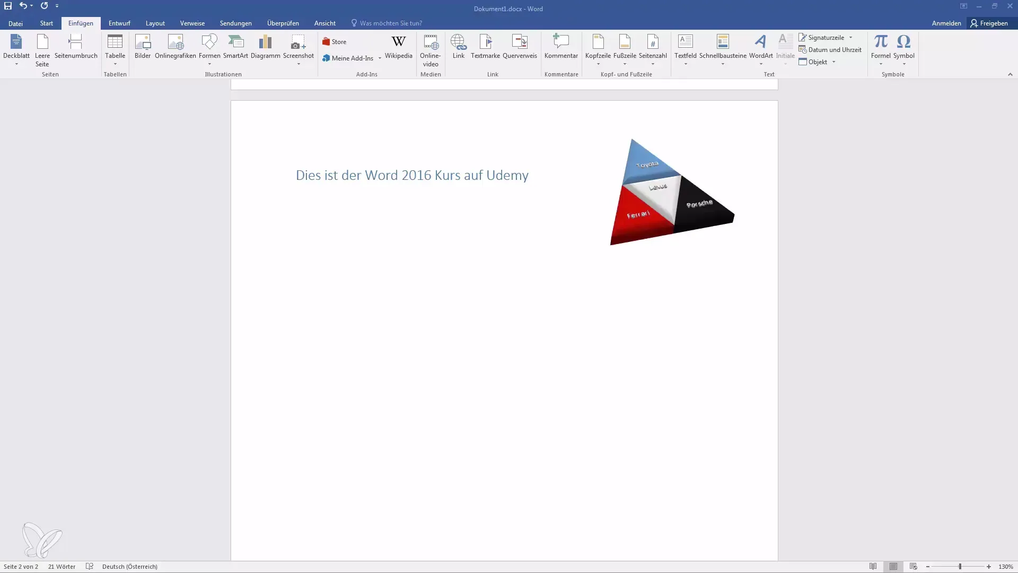Switch to the Überprüfen tab

pyautogui.click(x=283, y=23)
